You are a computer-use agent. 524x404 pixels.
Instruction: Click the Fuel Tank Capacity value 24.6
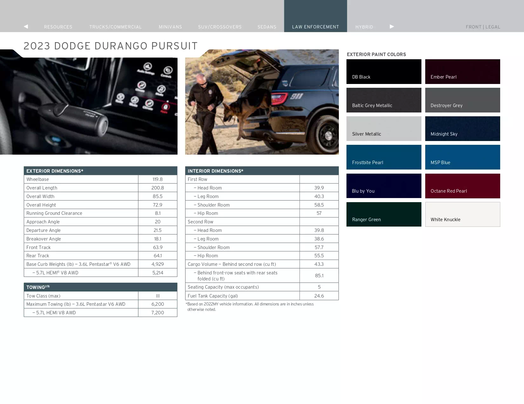[319, 296]
